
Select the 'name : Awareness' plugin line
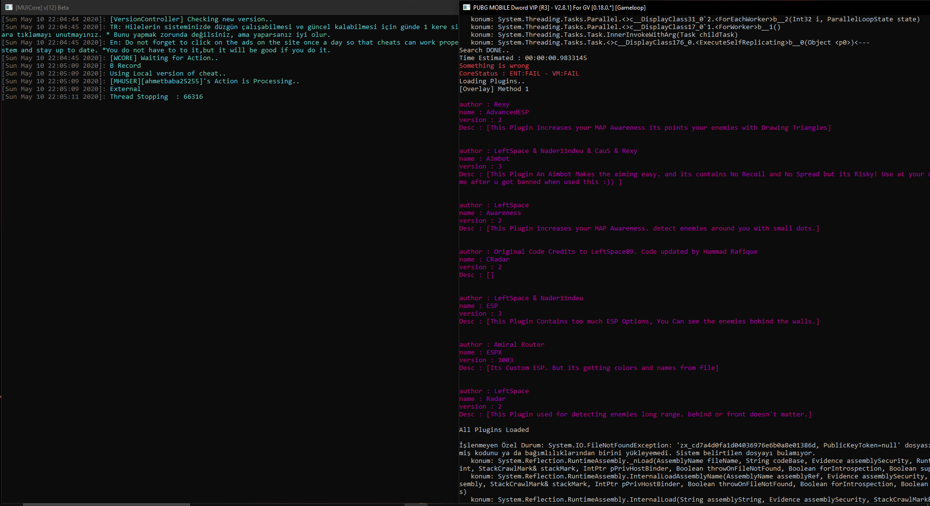490,213
